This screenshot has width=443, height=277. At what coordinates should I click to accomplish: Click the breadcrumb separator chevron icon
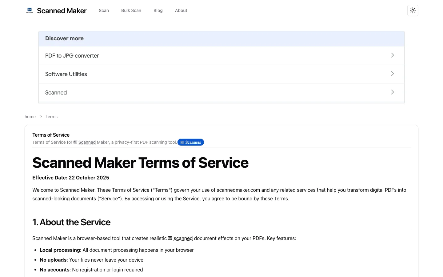(x=41, y=117)
